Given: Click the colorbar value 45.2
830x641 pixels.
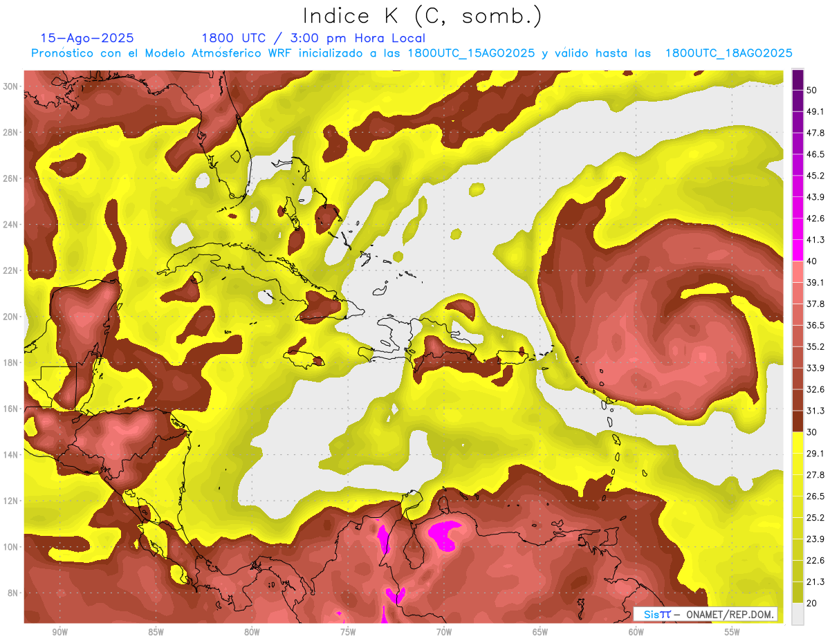Looking at the screenshot, I should [815, 176].
